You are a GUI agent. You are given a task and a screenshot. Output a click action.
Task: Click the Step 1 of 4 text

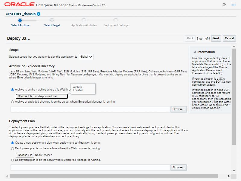203,39
